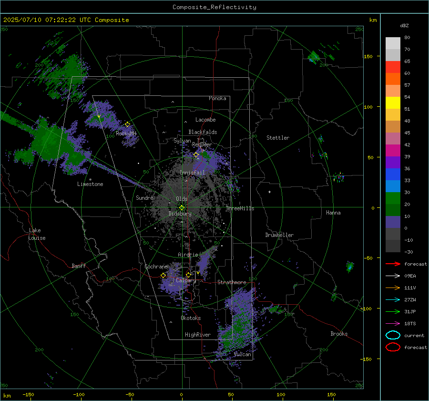
Task: Click the Ponoka town label
Action: 217,98
